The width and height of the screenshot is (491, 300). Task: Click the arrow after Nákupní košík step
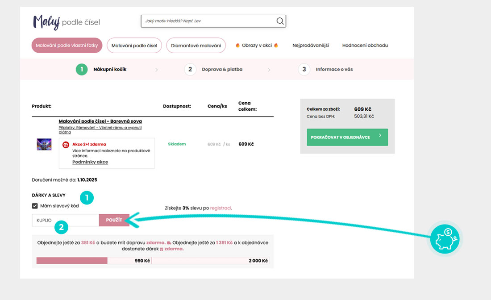(x=156, y=70)
